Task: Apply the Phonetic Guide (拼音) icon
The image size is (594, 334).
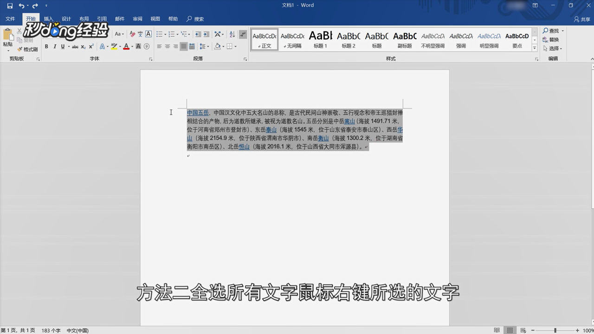Action: (141, 34)
